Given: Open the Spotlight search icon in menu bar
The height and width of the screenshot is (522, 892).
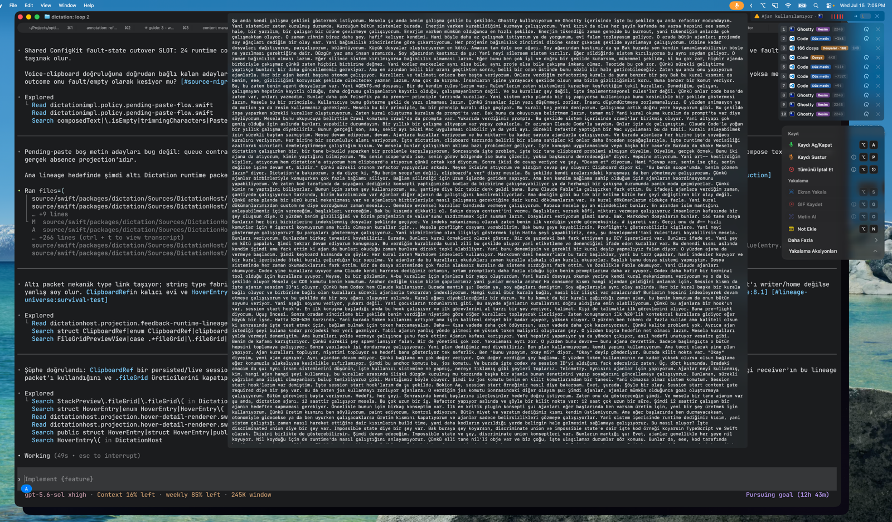Looking at the screenshot, I should pos(816,6).
